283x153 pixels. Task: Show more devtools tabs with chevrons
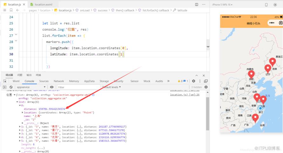tap(168, 81)
